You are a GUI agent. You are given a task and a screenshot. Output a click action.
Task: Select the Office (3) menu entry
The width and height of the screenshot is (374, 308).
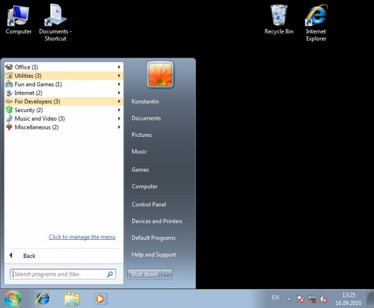64,67
